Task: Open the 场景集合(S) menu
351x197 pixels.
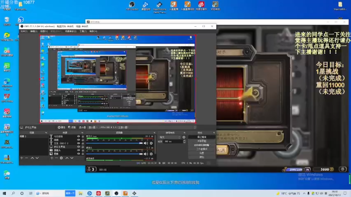Action: 71,31
